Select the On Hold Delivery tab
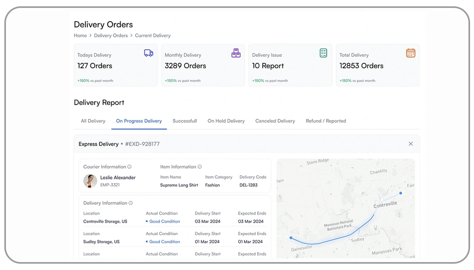This screenshot has height=270, width=474. [226, 121]
